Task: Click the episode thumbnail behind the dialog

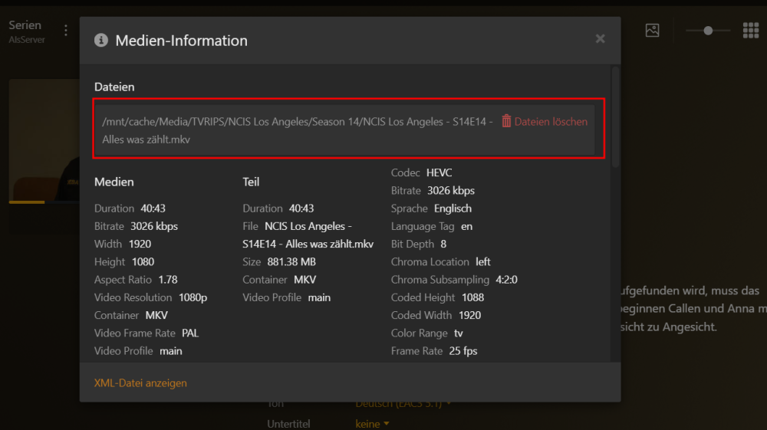Action: (x=44, y=141)
